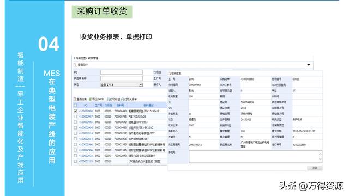This screenshot has width=349, height=196.
Task: Click the 物料号 column header
Action: 120,105
